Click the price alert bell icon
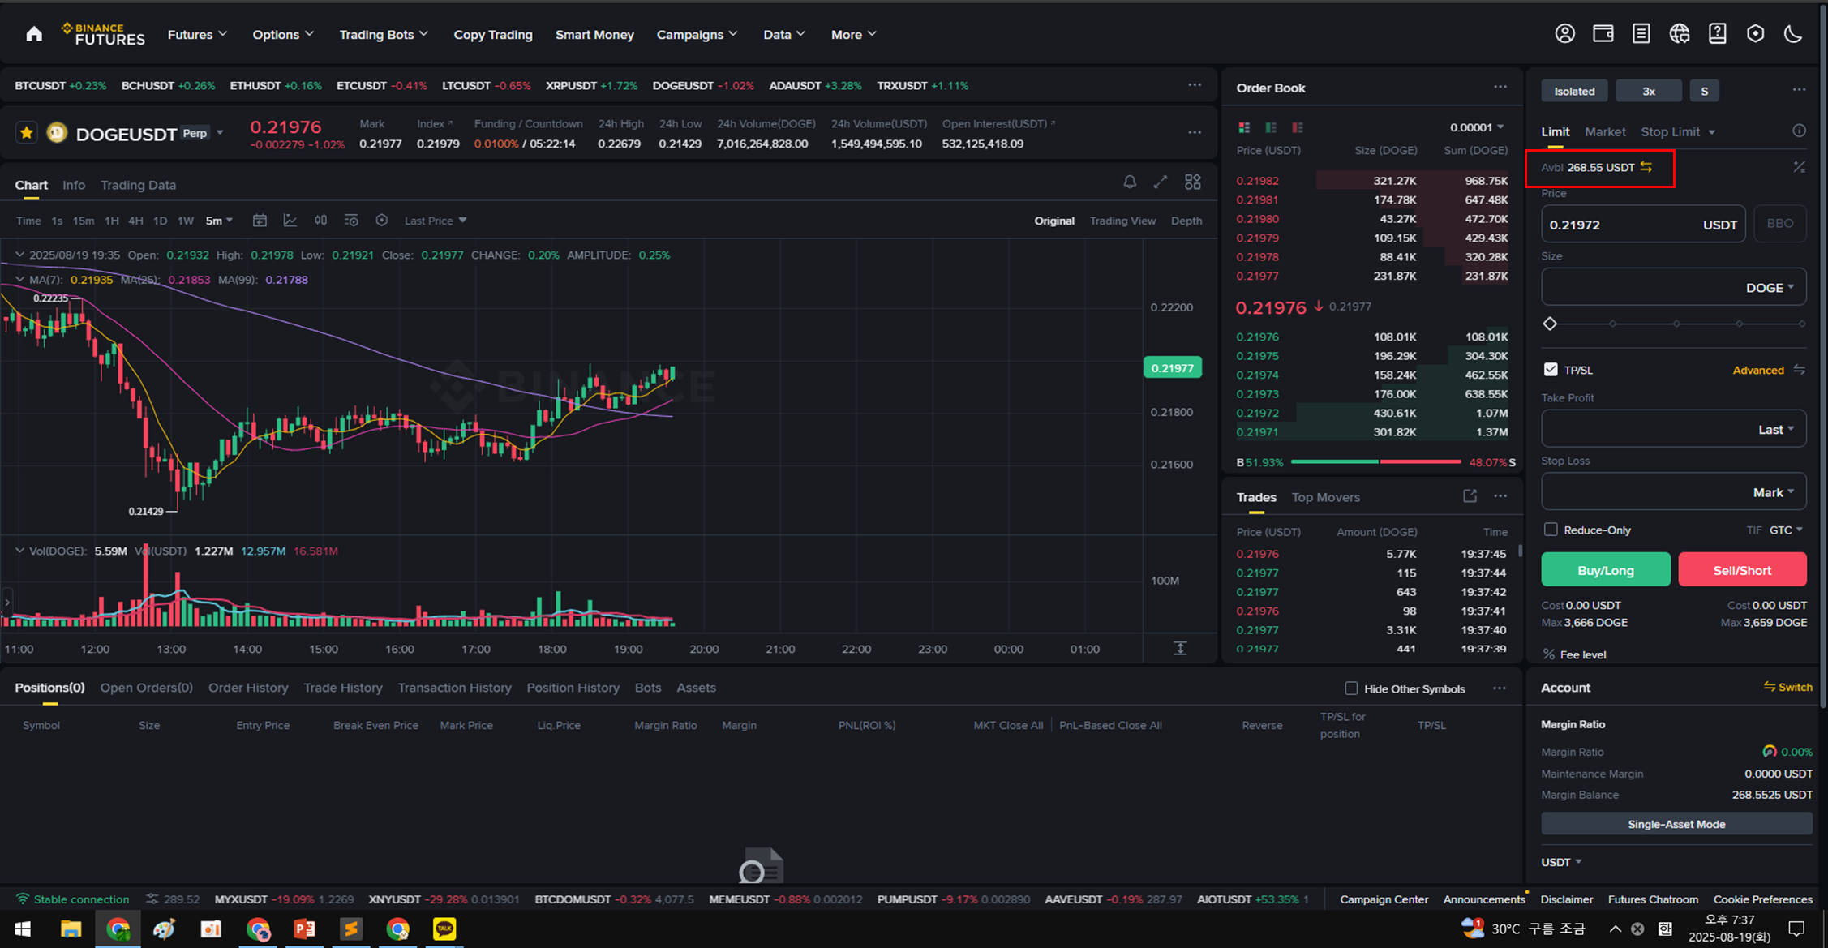1828x948 pixels. (x=1129, y=182)
